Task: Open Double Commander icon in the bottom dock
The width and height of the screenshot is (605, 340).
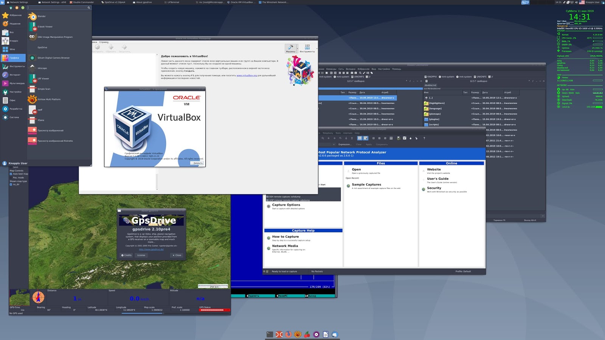Action: coord(279,334)
